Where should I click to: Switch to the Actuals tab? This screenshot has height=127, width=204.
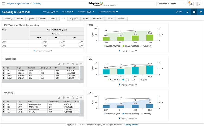[x=110, y=19]
